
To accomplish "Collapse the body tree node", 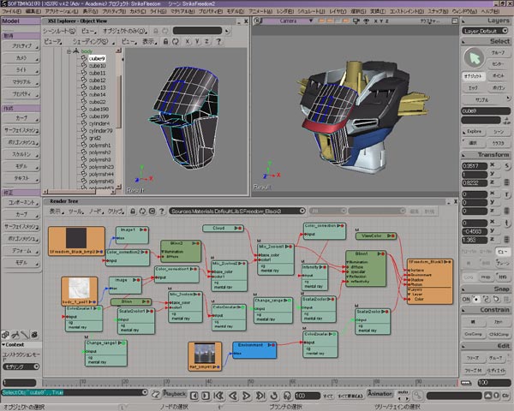I will [69, 51].
